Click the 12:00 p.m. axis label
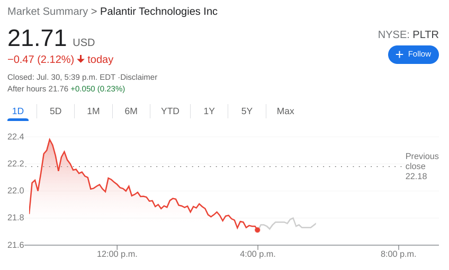The width and height of the screenshot is (449, 270). point(117,254)
